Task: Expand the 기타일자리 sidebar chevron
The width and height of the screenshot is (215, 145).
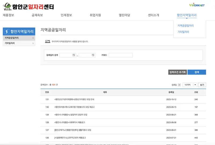Action: pyautogui.click(x=33, y=43)
